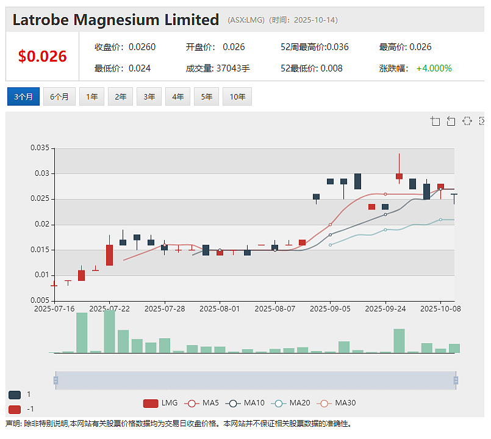The width and height of the screenshot is (491, 439).
Task: Click the MA20 data point at 2025-09-24
Action: [x=385, y=230]
